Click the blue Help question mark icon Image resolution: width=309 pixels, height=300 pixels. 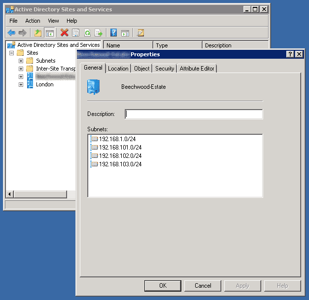(114, 33)
